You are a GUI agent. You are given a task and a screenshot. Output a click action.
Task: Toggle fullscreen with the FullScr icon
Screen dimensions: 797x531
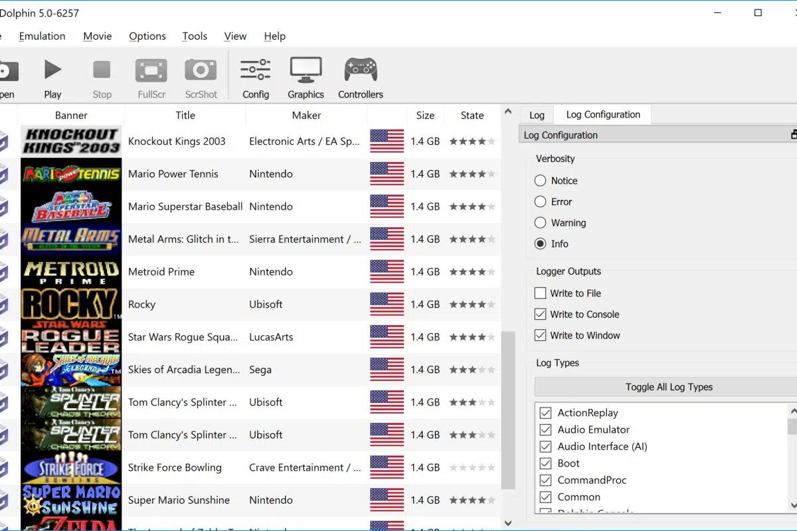click(151, 78)
